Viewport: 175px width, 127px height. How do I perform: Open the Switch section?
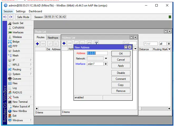(x=20, y=51)
